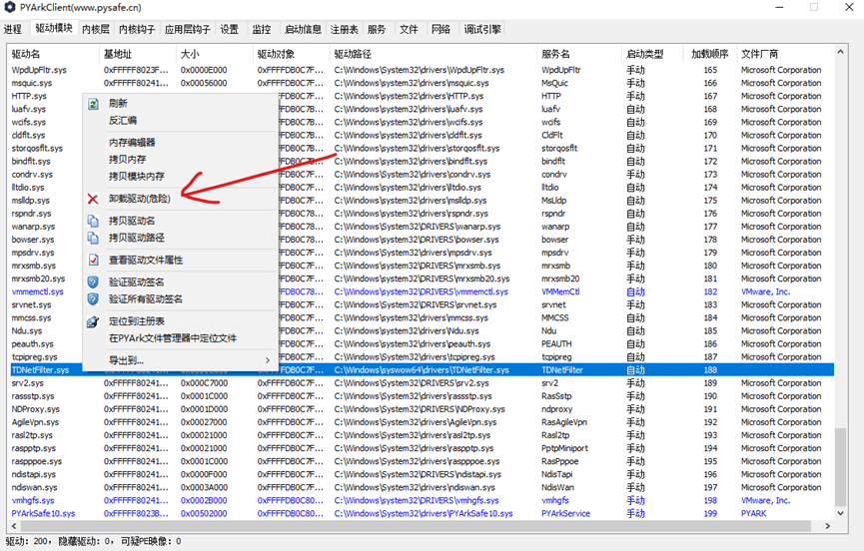
Task: Switch to the 调试引擎 tab
Action: coord(482,29)
